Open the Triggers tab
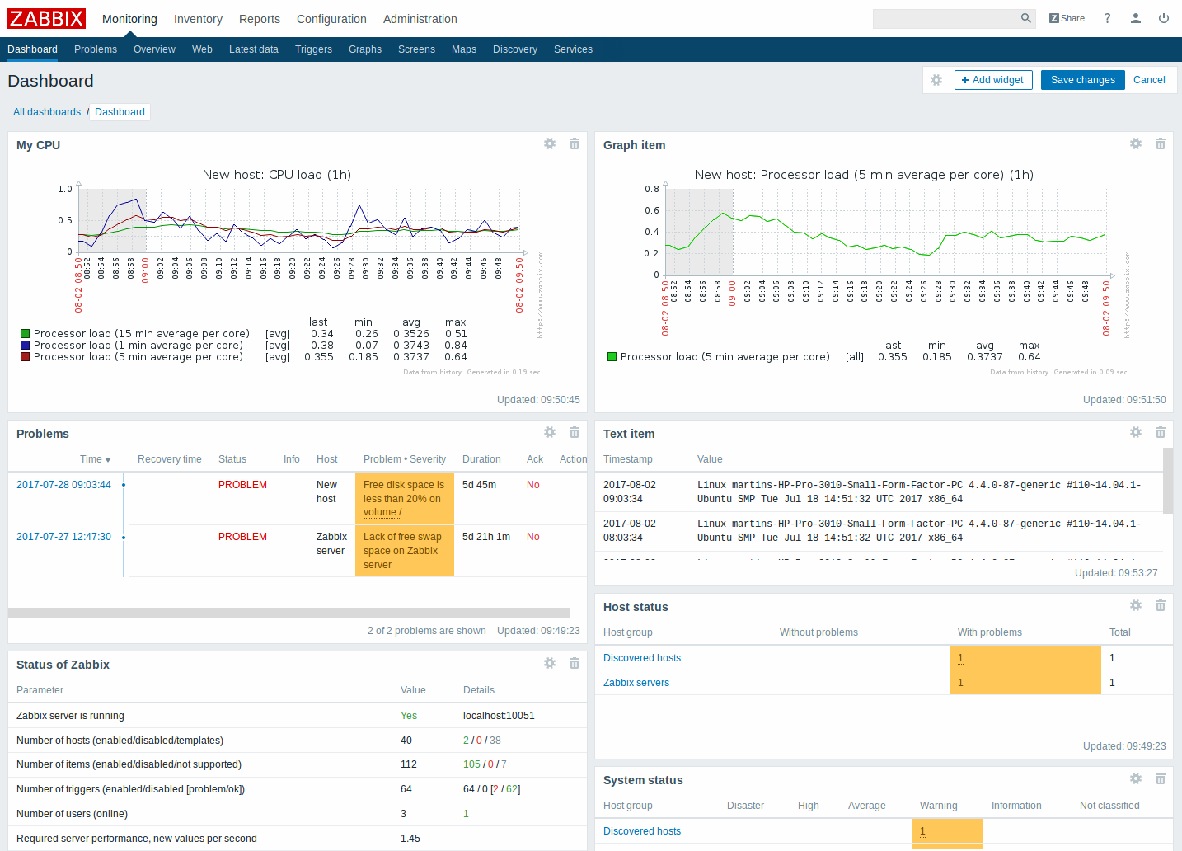 313,49
